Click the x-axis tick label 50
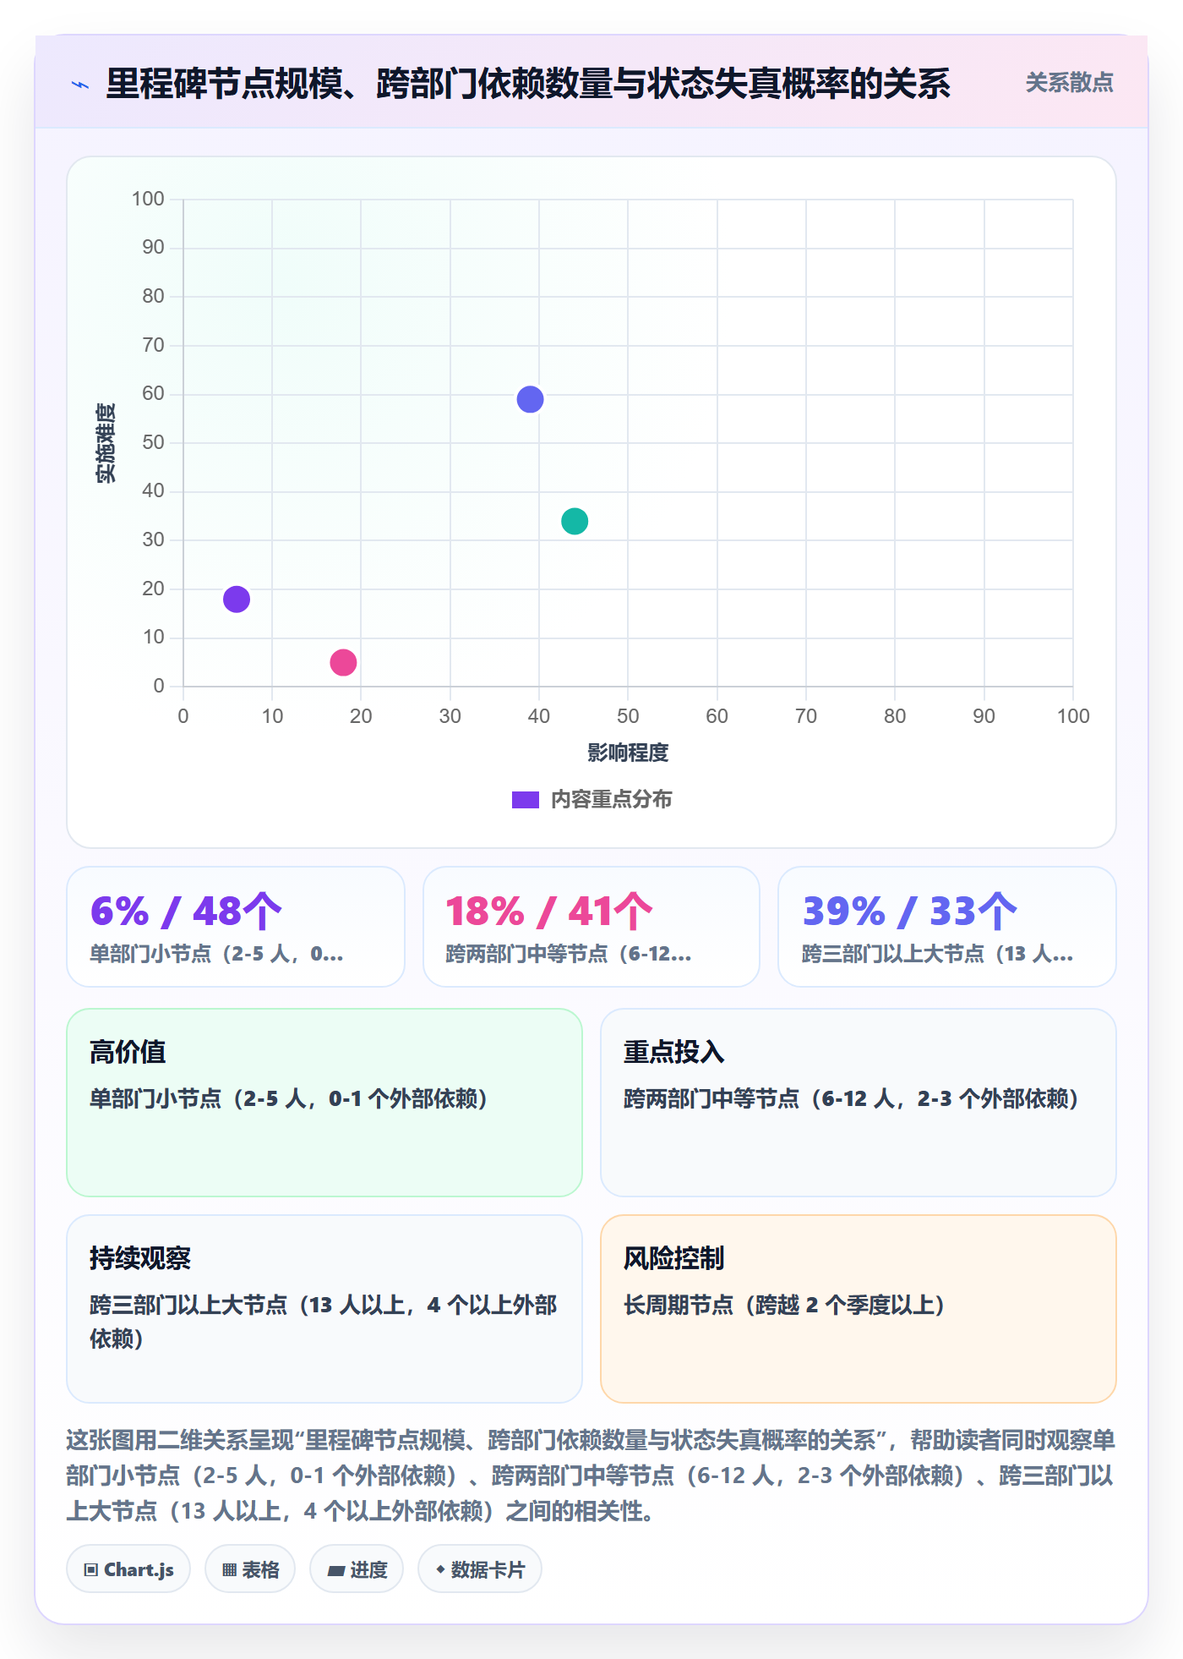Screen dimensions: 1183x1659 pyautogui.click(x=628, y=716)
